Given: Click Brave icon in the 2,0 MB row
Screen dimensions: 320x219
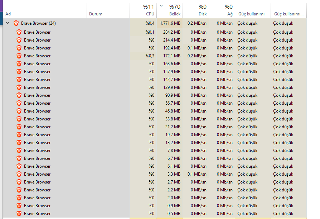Looking at the screenshot, I should [x=19, y=198].
